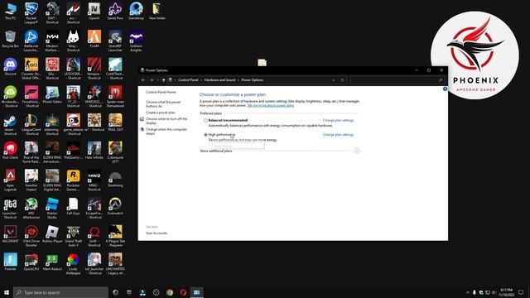Select the High performance power plan
Screen dimensions: 530x298
pos(205,135)
